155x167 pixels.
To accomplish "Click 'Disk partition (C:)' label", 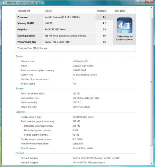I will 29,98.
